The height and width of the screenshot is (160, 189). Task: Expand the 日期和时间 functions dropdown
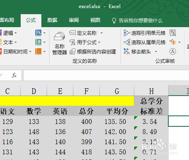pos(30,51)
